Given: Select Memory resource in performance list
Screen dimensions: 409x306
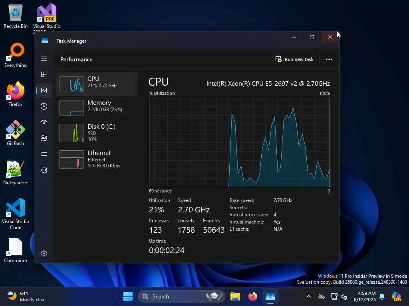Looking at the screenshot, I should [x=96, y=108].
